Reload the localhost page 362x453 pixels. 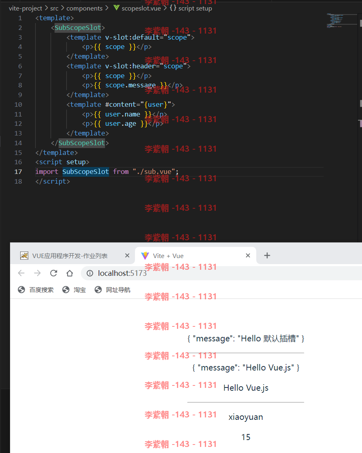[x=53, y=273]
